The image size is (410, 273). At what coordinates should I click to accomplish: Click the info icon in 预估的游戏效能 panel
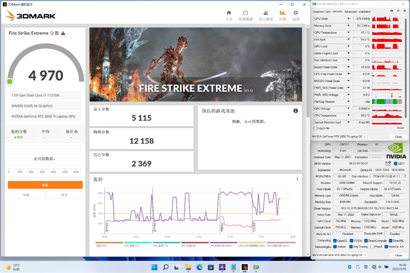[296, 111]
